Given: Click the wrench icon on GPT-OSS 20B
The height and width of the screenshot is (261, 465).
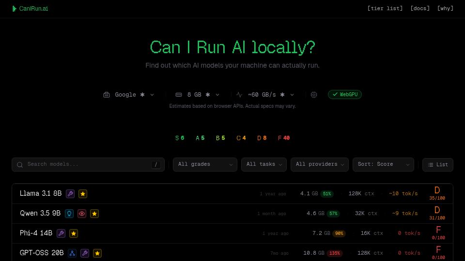Looking at the screenshot, I should coord(85,253).
